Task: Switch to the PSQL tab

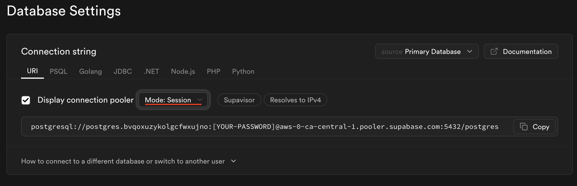Action: pos(59,71)
